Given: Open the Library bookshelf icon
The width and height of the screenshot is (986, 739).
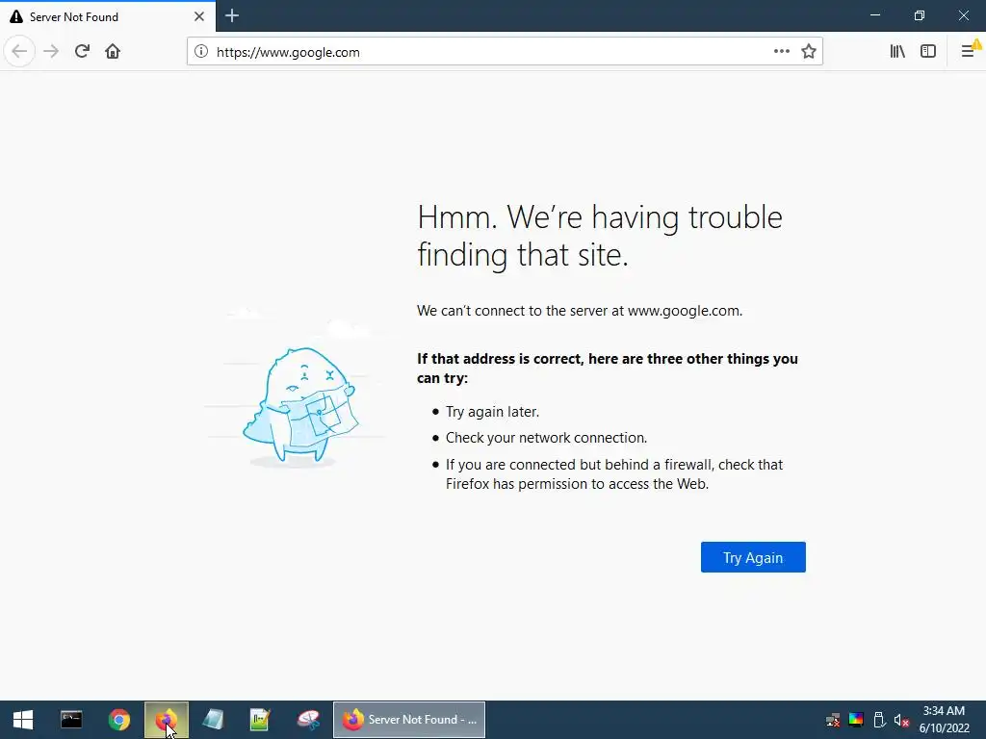Looking at the screenshot, I should [897, 52].
